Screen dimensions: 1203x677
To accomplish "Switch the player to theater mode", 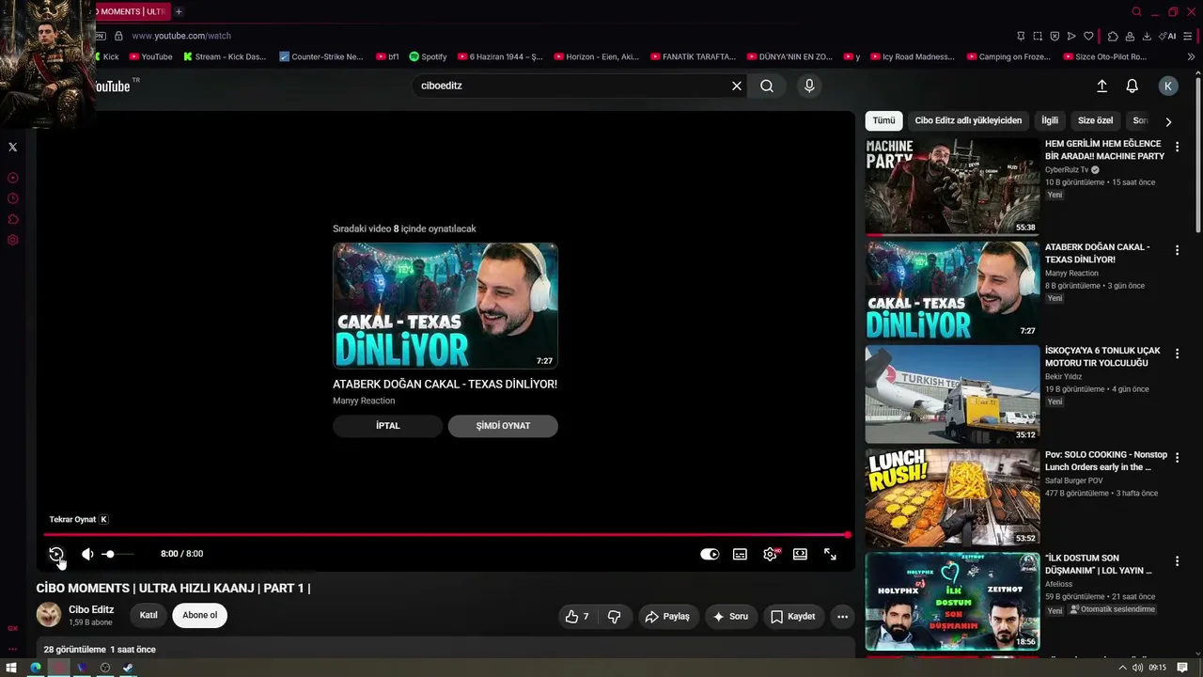I will (x=800, y=555).
